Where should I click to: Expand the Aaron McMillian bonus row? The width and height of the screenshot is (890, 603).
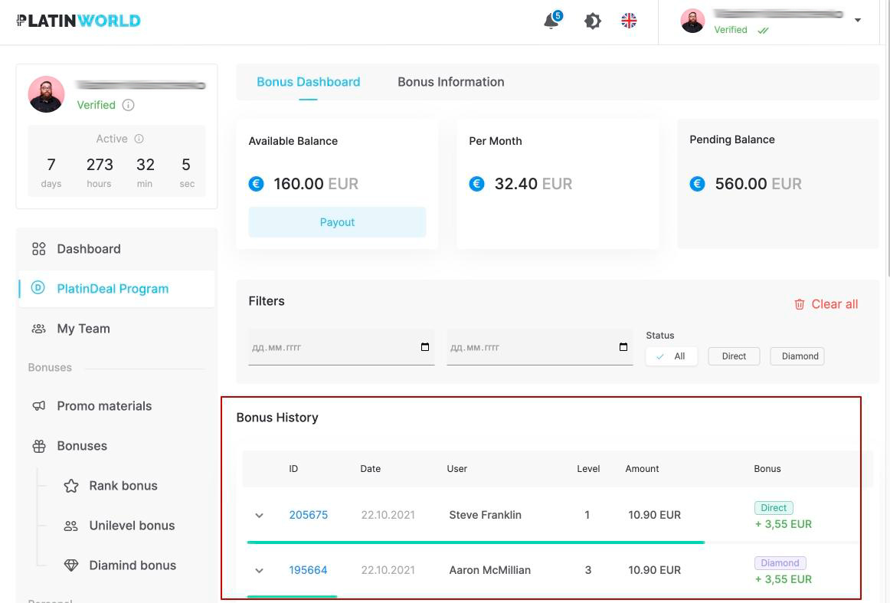coord(259,570)
